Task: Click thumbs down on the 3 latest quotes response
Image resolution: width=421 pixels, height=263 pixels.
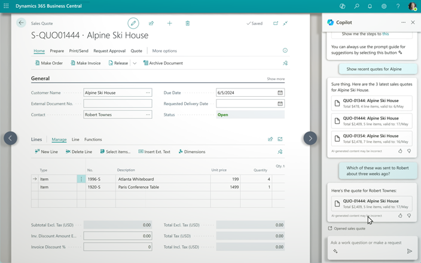Action: [x=409, y=151]
